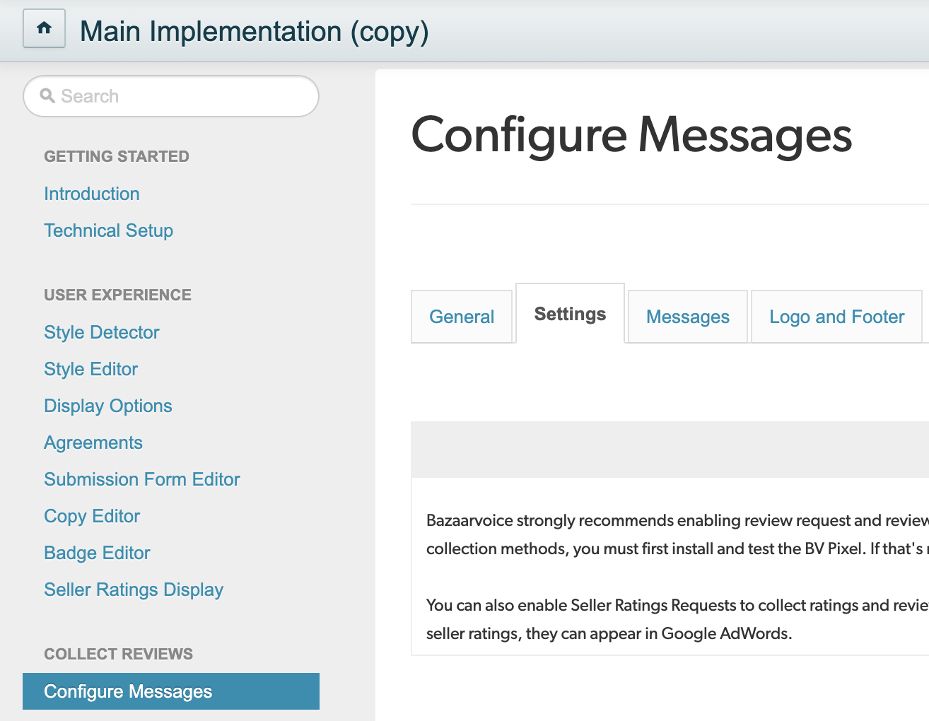Screen dimensions: 929x721
Task: Select the Settings tab
Action: click(570, 314)
